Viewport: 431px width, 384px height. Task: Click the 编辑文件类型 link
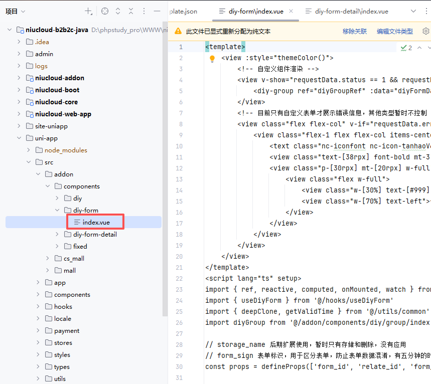click(395, 31)
